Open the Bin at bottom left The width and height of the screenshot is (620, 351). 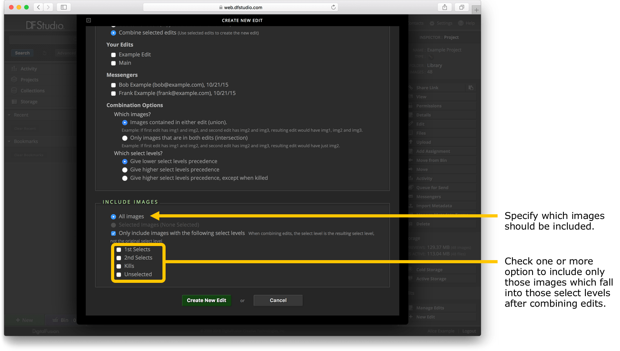click(x=62, y=320)
